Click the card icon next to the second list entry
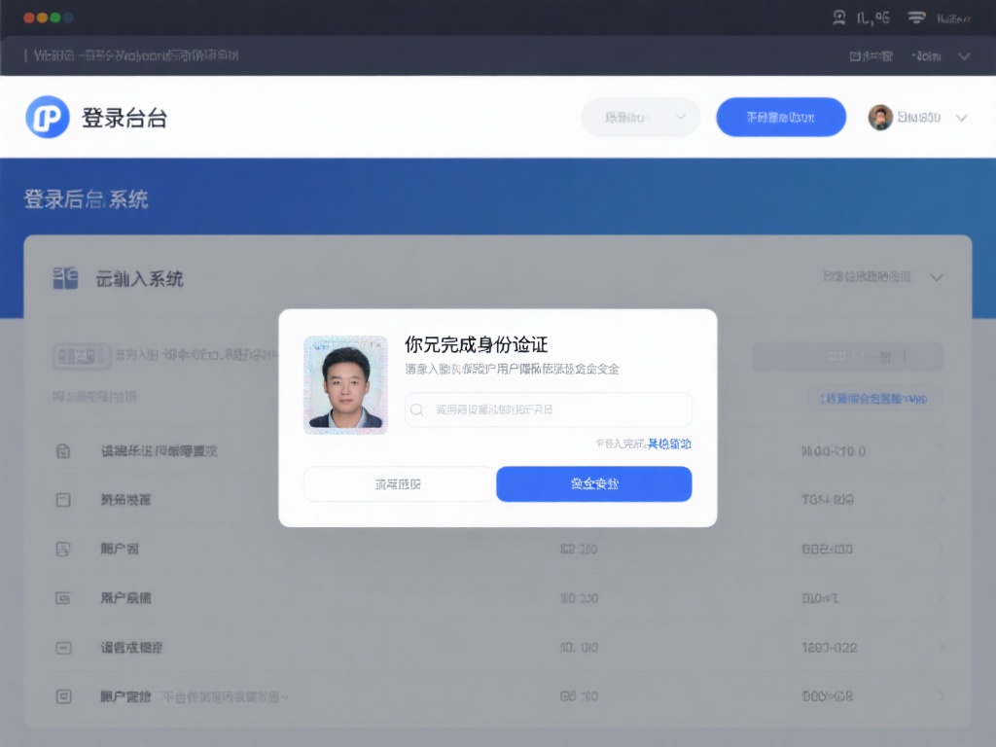 63,499
